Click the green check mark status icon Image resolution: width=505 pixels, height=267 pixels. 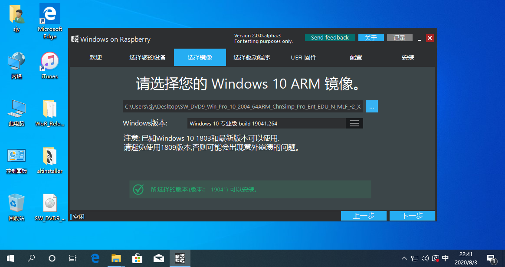tap(138, 189)
